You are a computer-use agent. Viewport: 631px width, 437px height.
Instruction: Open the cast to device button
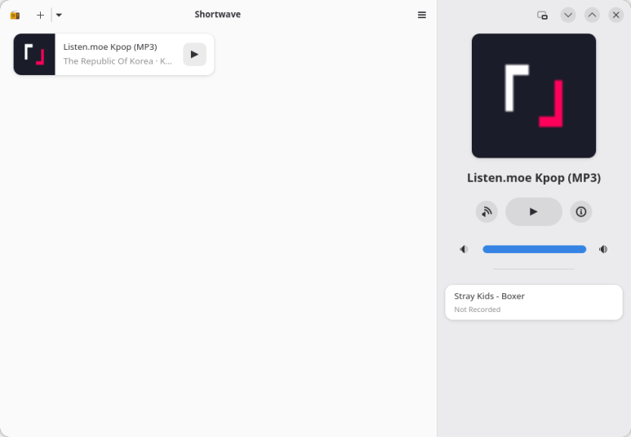tap(487, 212)
